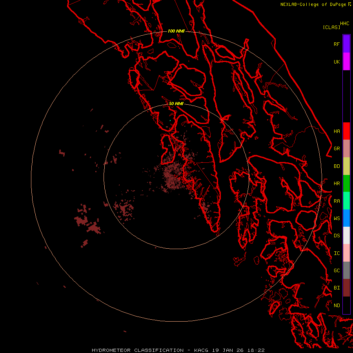353x353 pixels.
Task: Click the WS blue legend swatch
Action: coord(346,218)
